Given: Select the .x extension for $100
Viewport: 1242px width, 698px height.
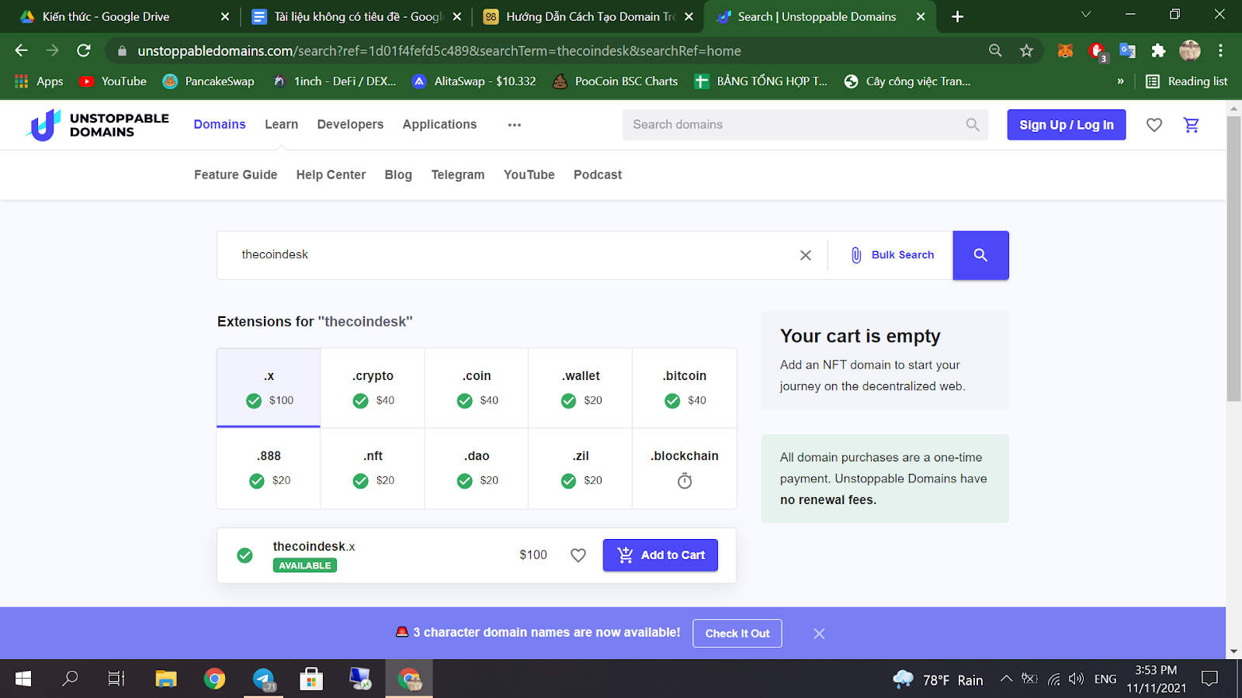Looking at the screenshot, I should coord(269,388).
